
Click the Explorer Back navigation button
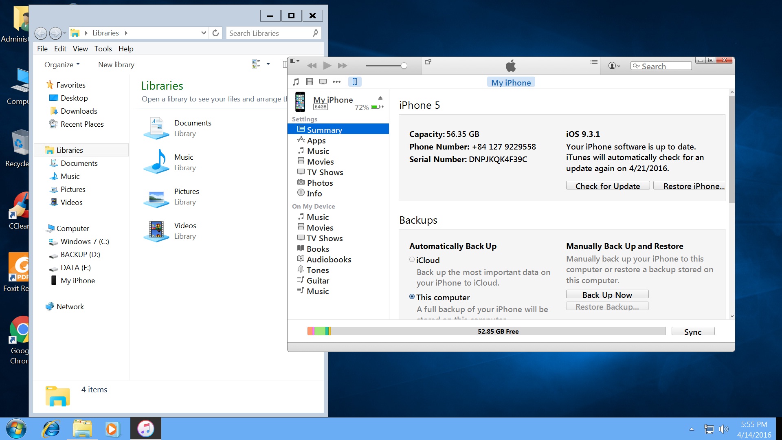point(41,33)
